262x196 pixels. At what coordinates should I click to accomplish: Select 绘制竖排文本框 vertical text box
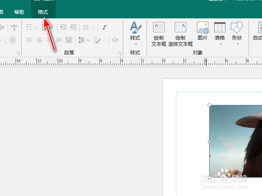point(181,34)
